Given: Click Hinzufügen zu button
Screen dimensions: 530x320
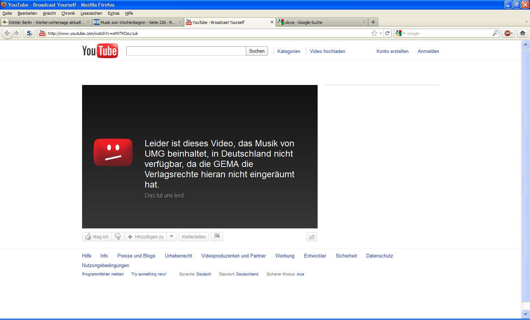Looking at the screenshot, I should 146,237.
